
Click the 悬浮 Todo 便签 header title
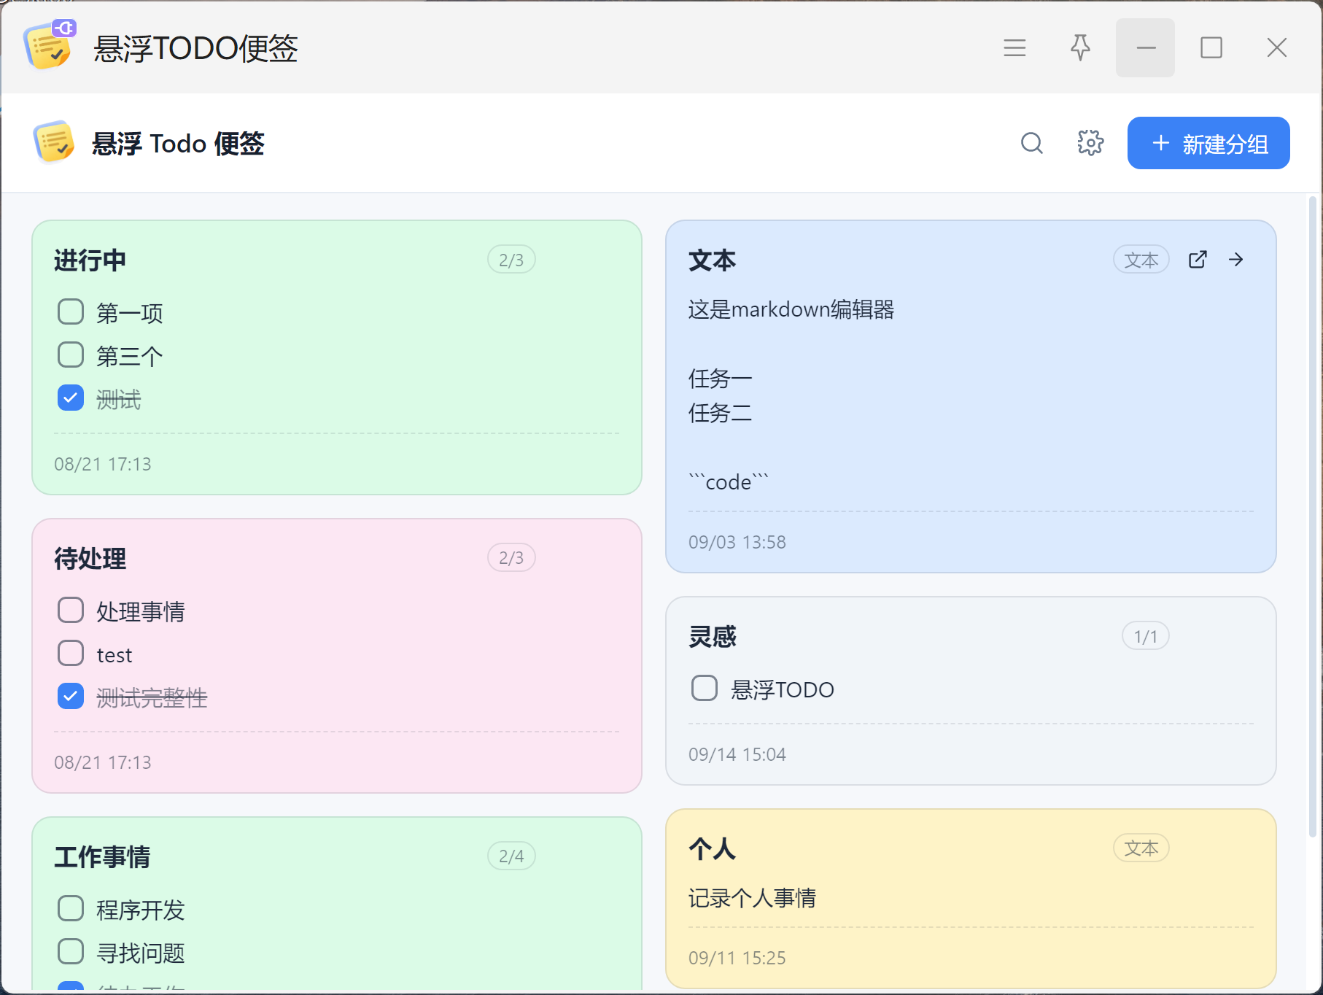[x=178, y=144]
